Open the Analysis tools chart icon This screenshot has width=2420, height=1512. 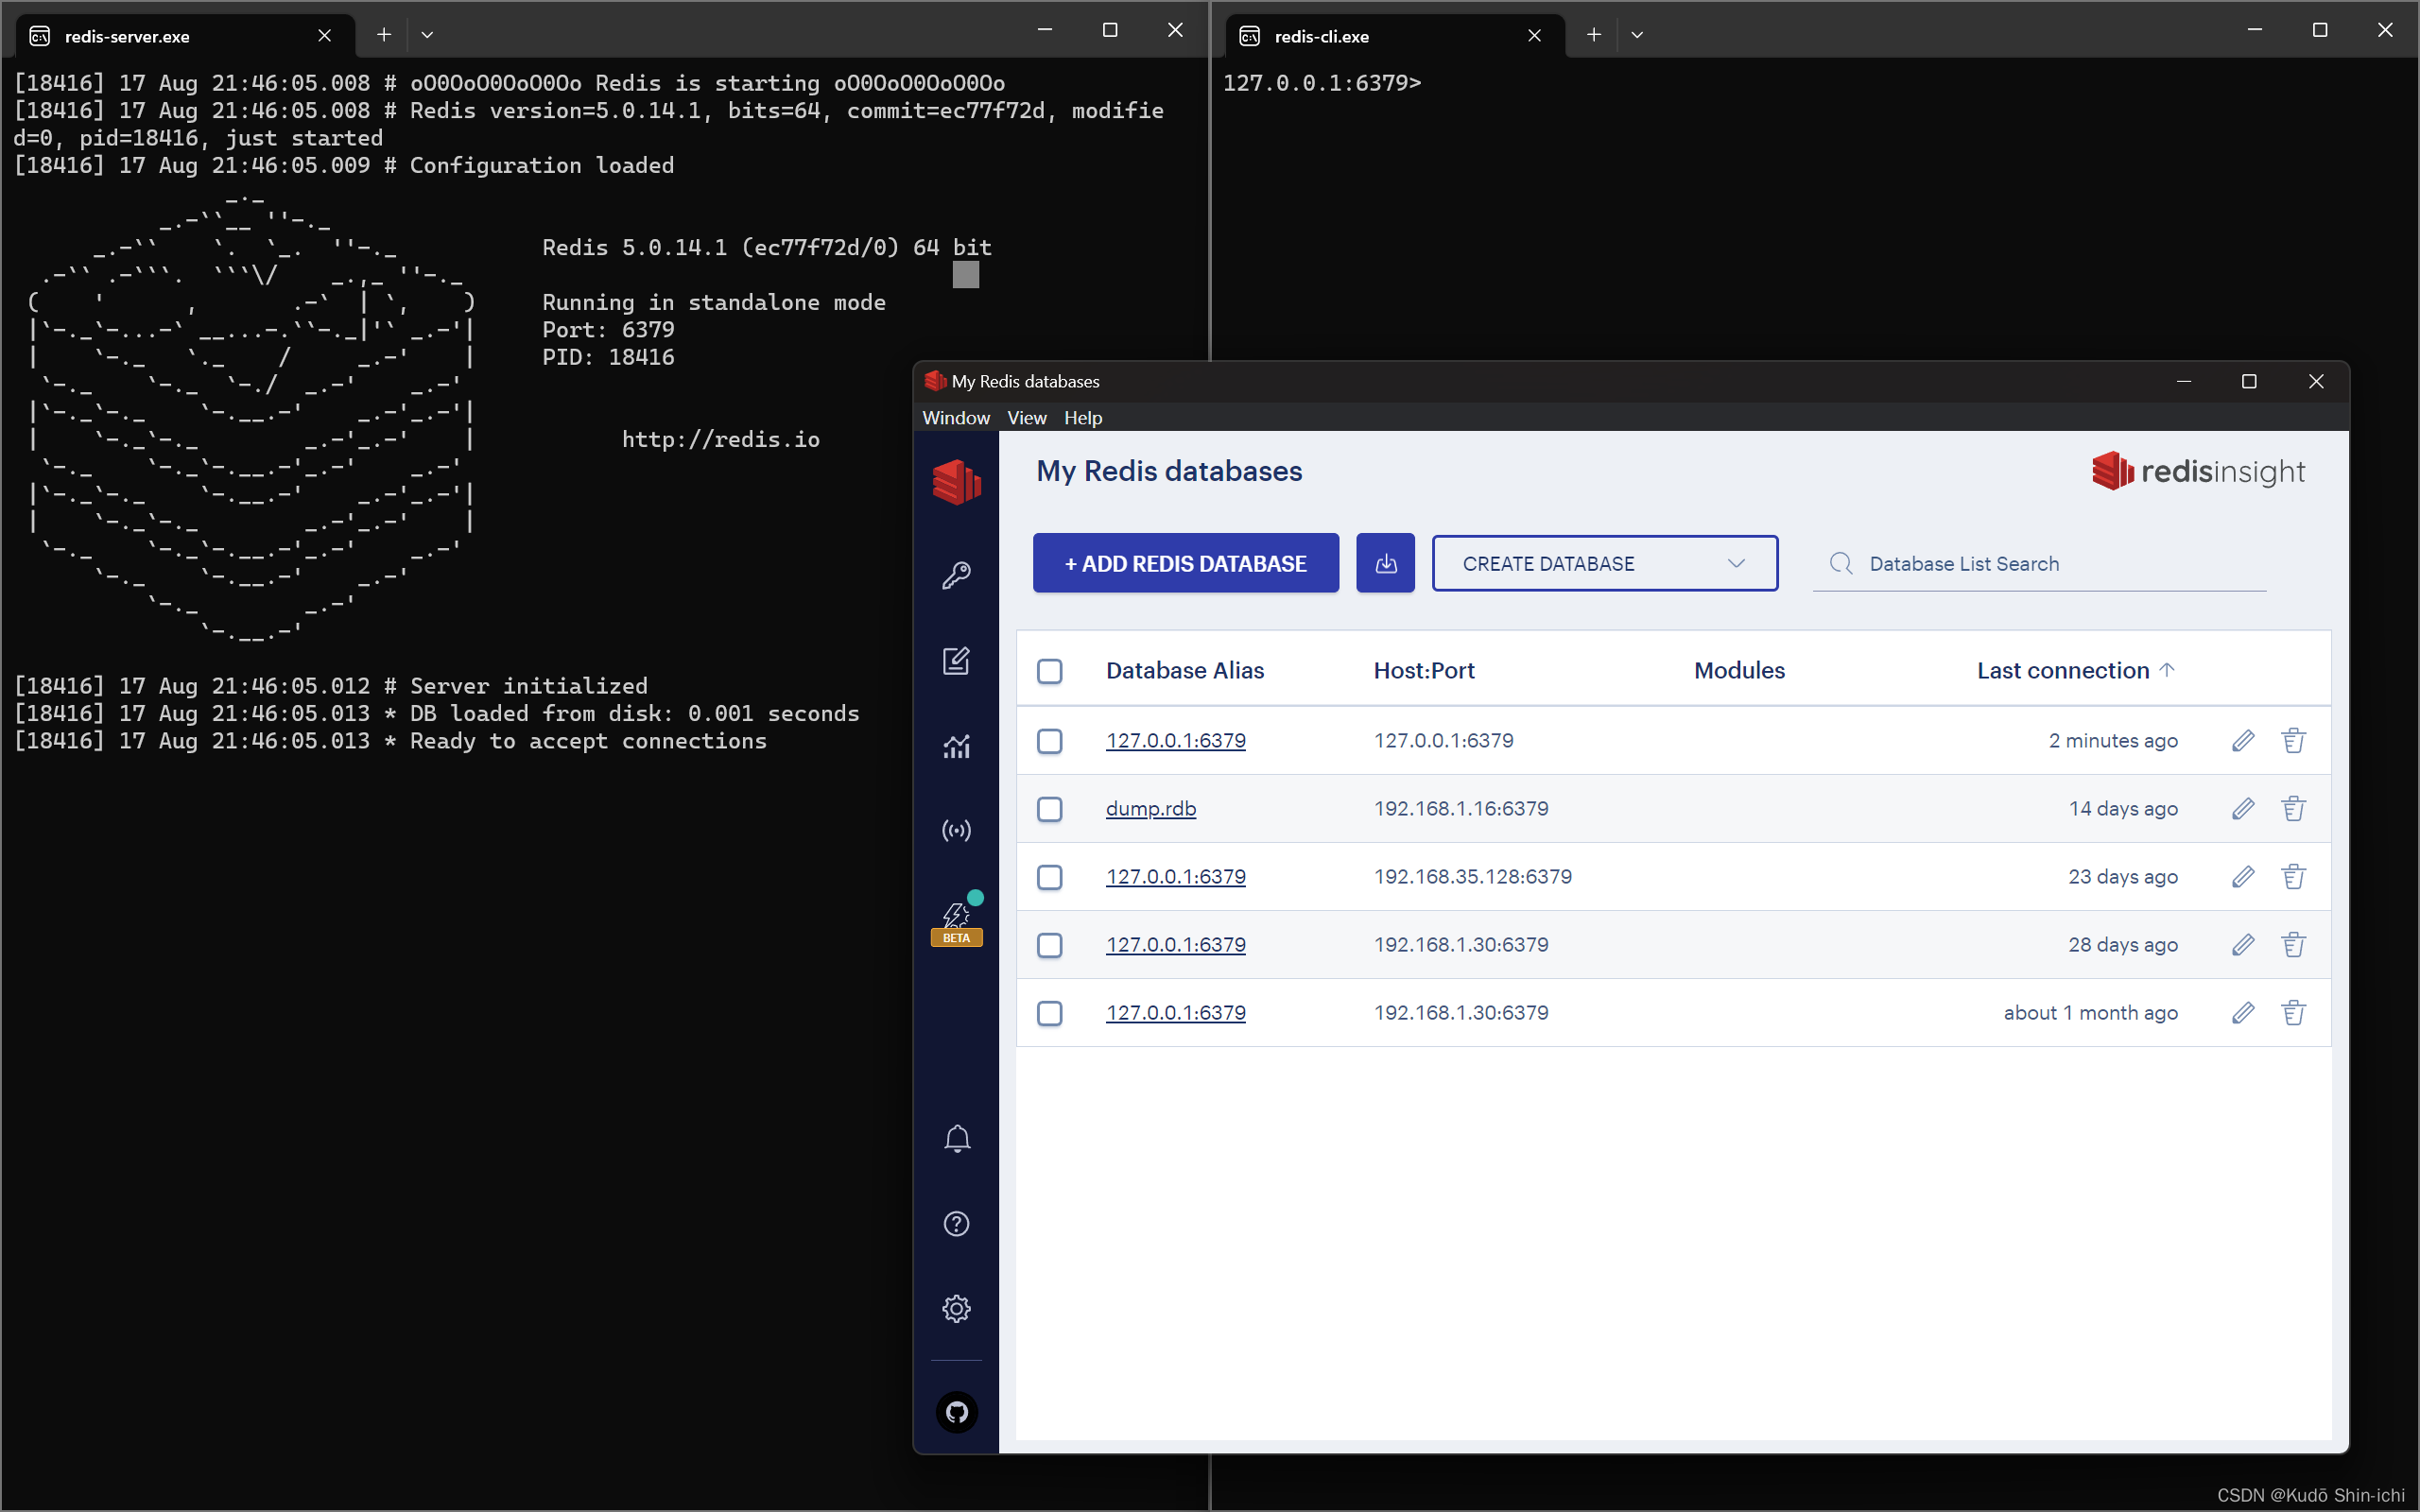pos(956,746)
